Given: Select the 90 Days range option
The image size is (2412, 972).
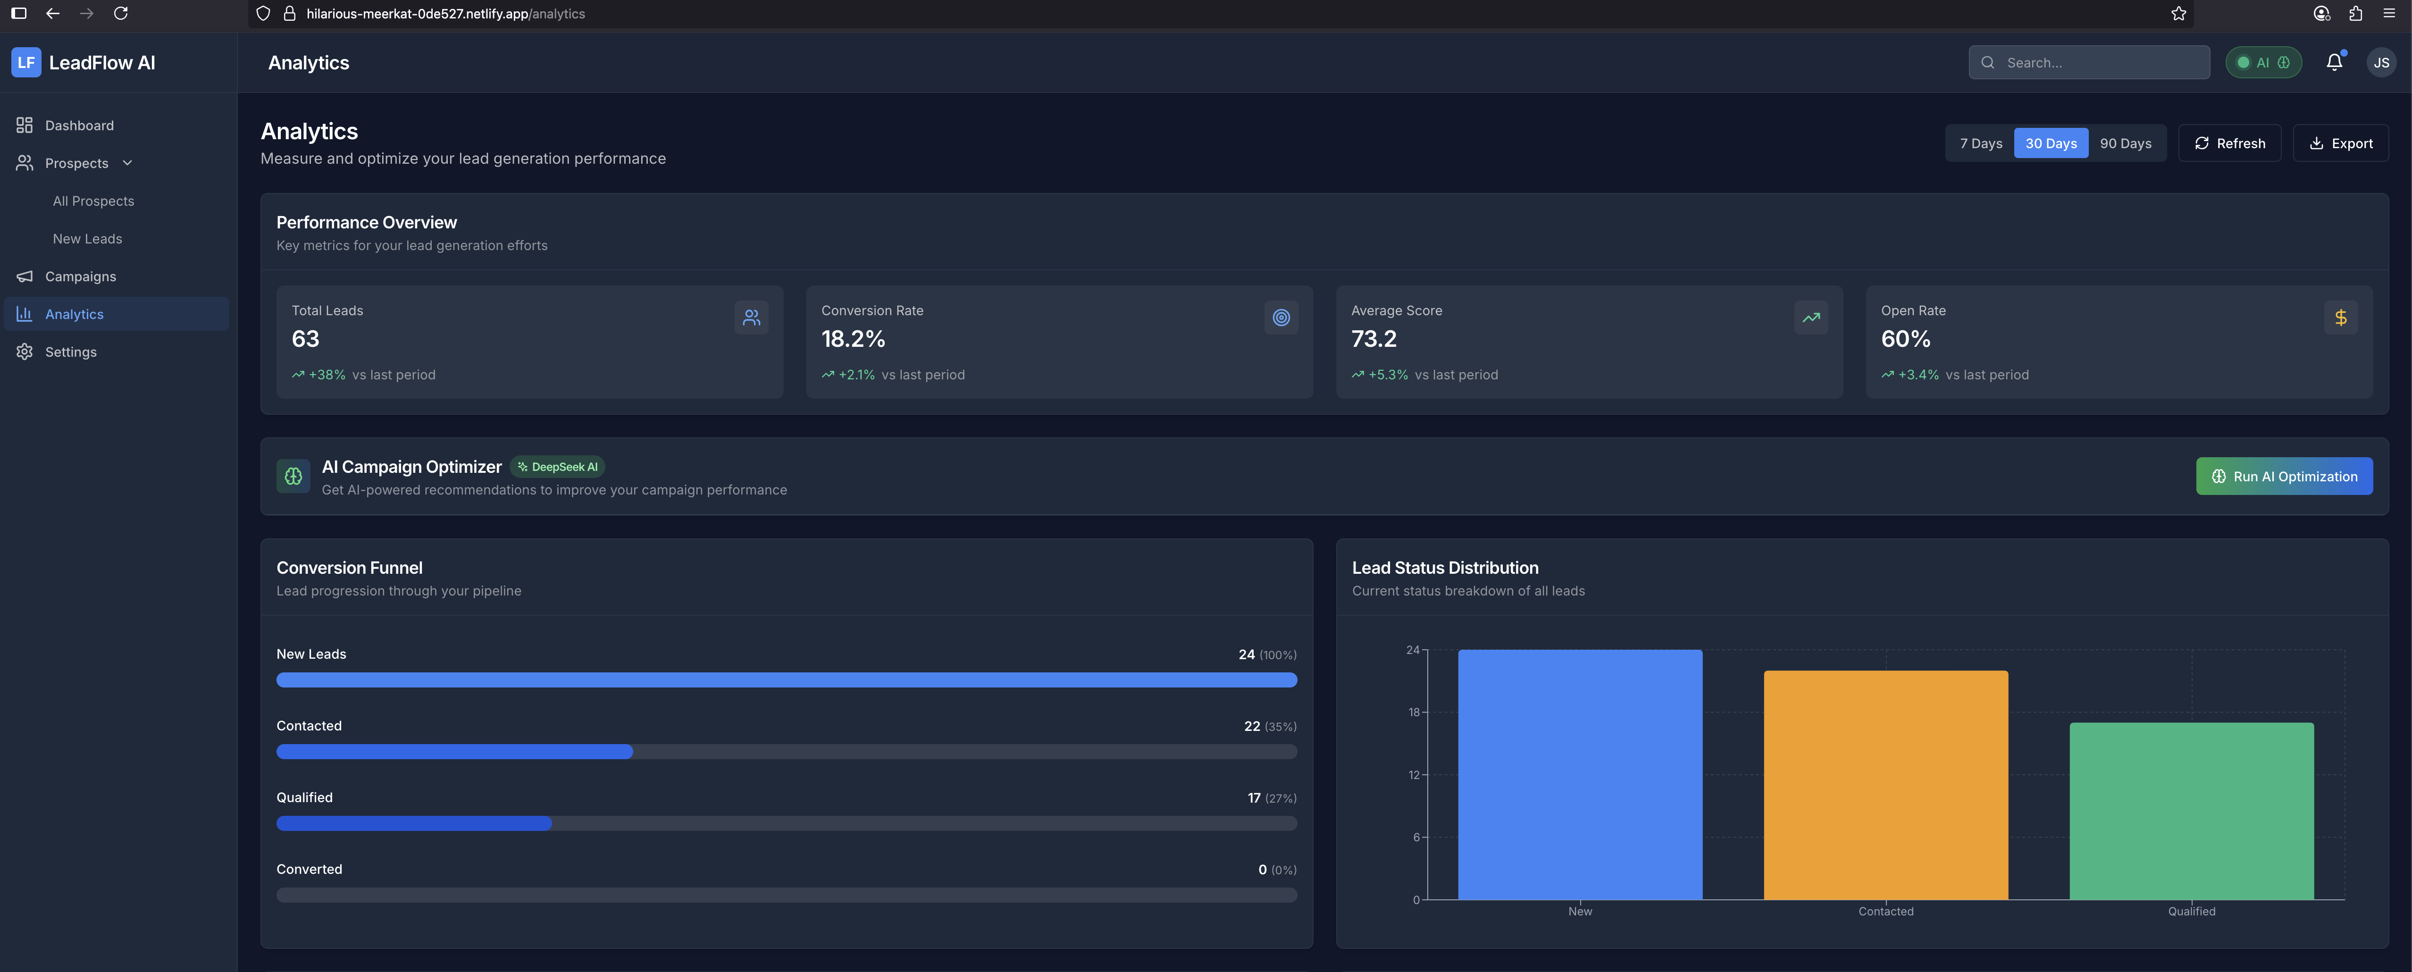Looking at the screenshot, I should (x=2125, y=143).
